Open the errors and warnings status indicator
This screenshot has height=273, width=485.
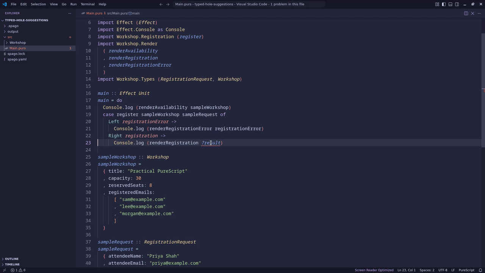pyautogui.click(x=18, y=270)
